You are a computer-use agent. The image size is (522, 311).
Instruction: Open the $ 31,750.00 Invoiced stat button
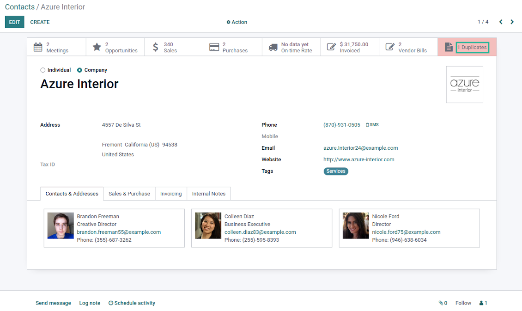pos(350,47)
